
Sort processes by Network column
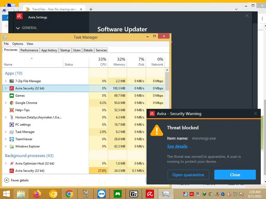click(155, 62)
